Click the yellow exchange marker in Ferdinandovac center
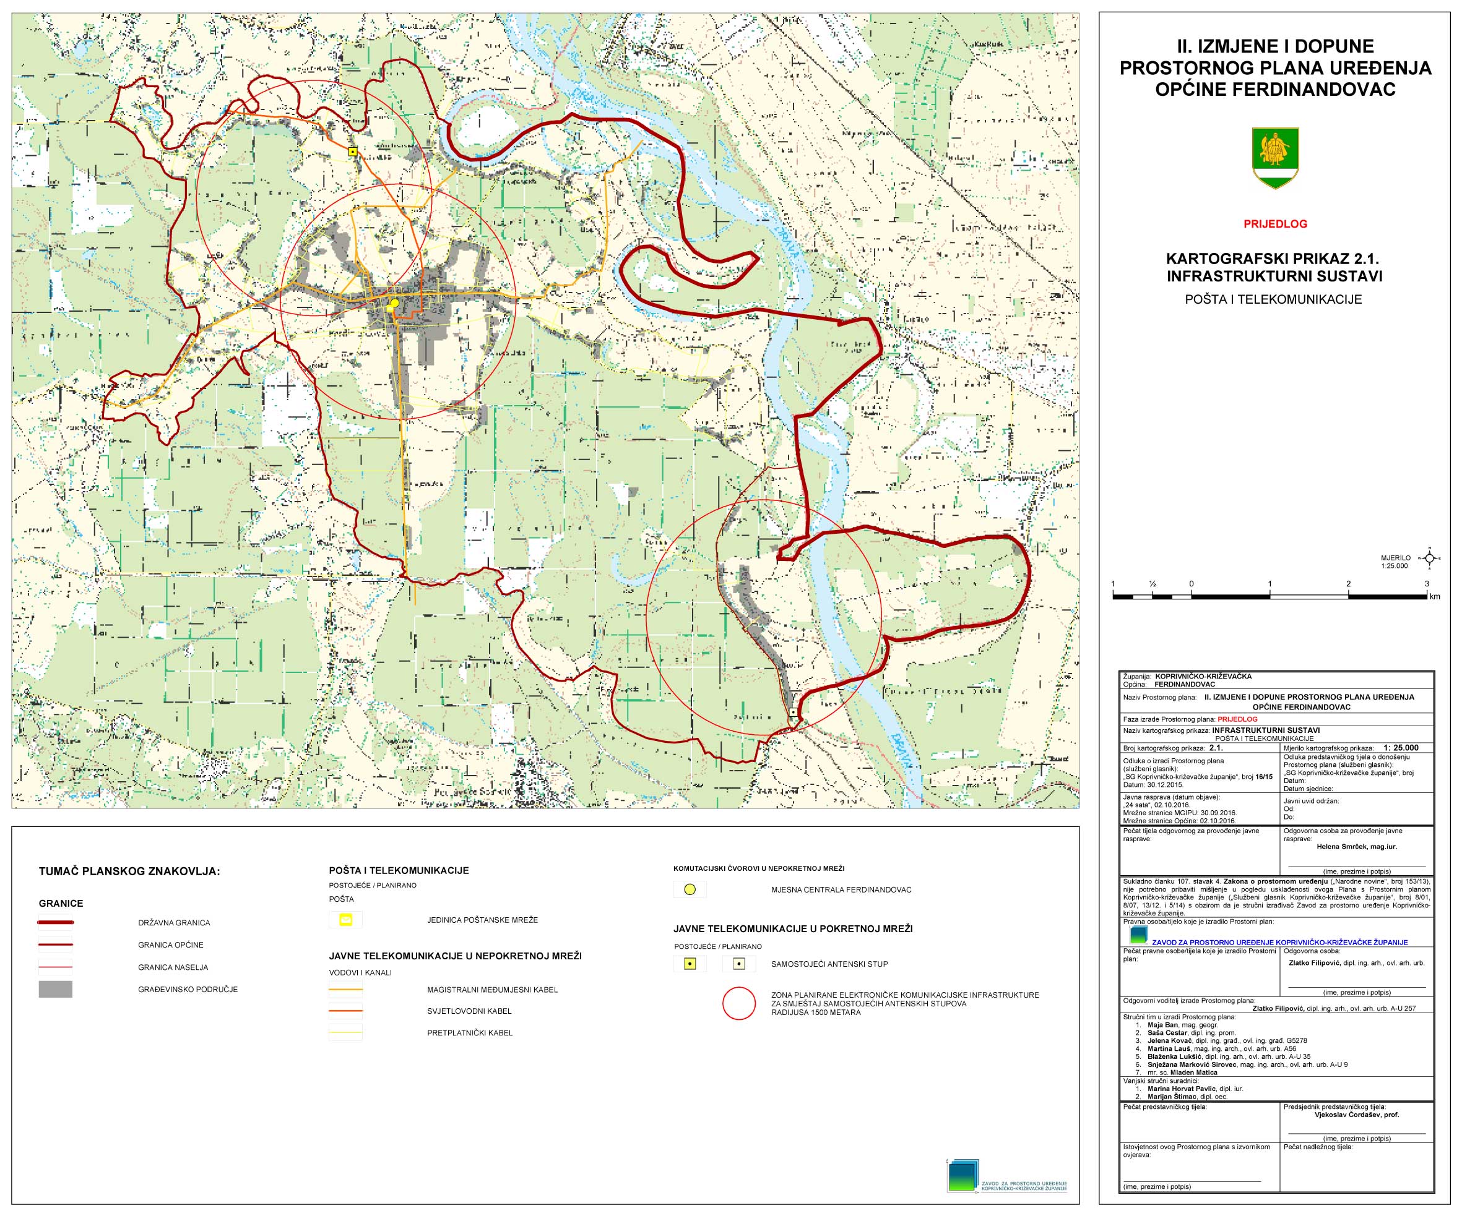The height and width of the screenshot is (1216, 1462). (x=394, y=302)
